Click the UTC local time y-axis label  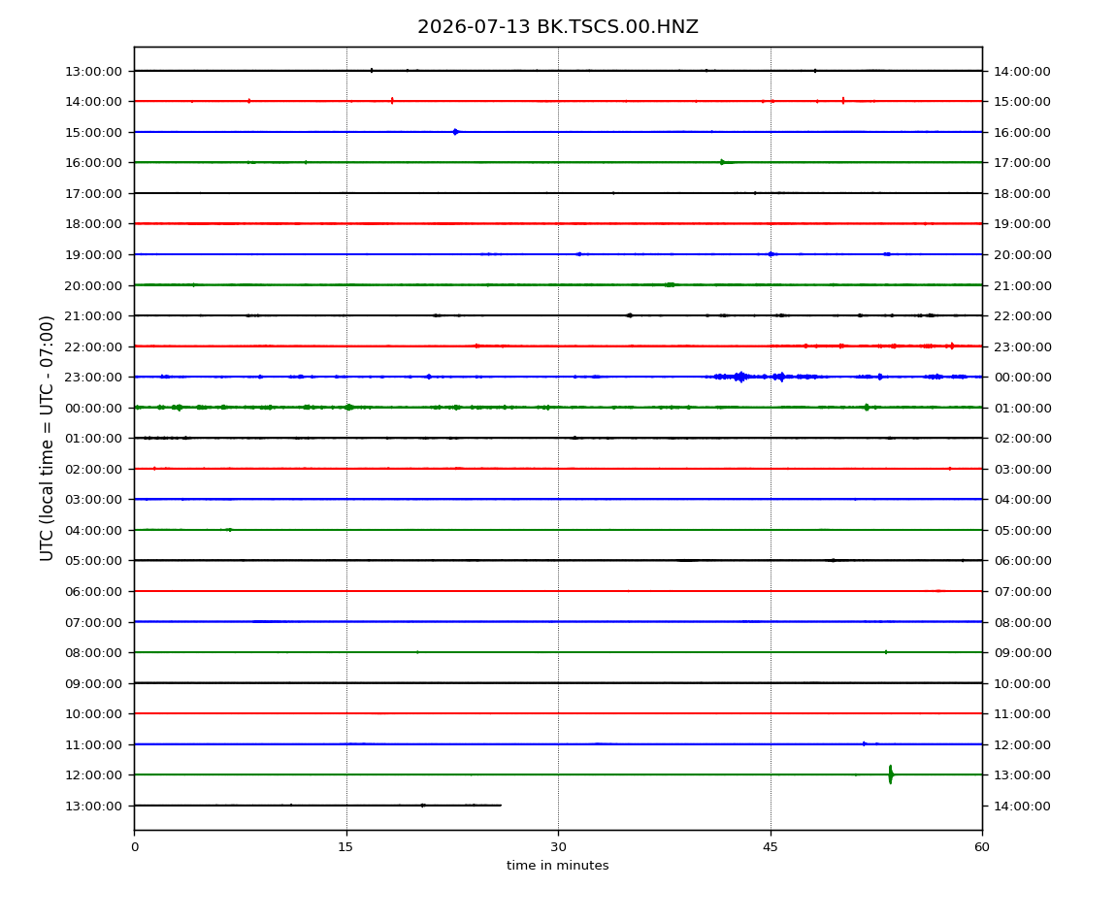click(47, 439)
